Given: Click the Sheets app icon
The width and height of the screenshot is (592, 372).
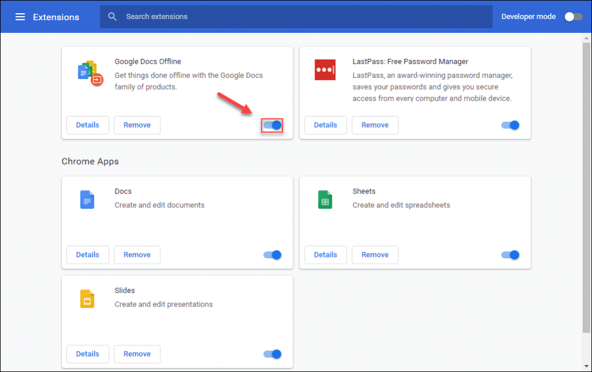Looking at the screenshot, I should tap(325, 200).
